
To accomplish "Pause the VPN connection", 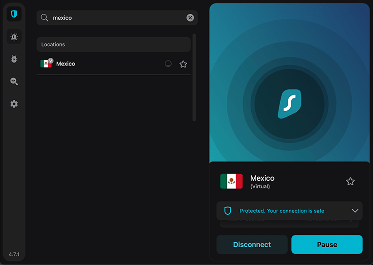I will click(x=327, y=244).
